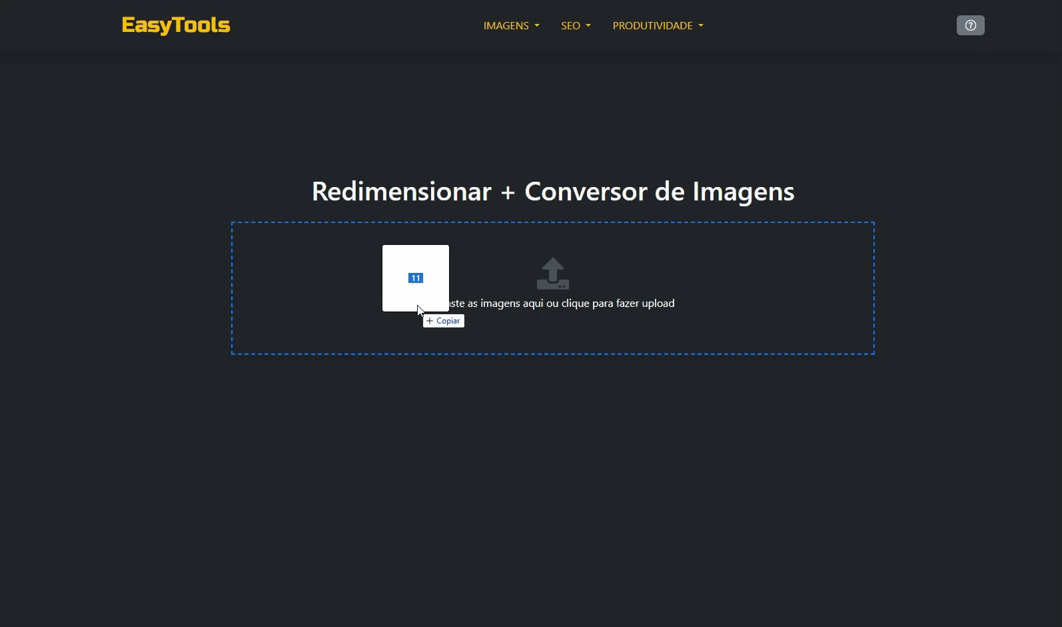Click the word "Conversor" in the title
The height and width of the screenshot is (627, 1062).
pos(586,192)
